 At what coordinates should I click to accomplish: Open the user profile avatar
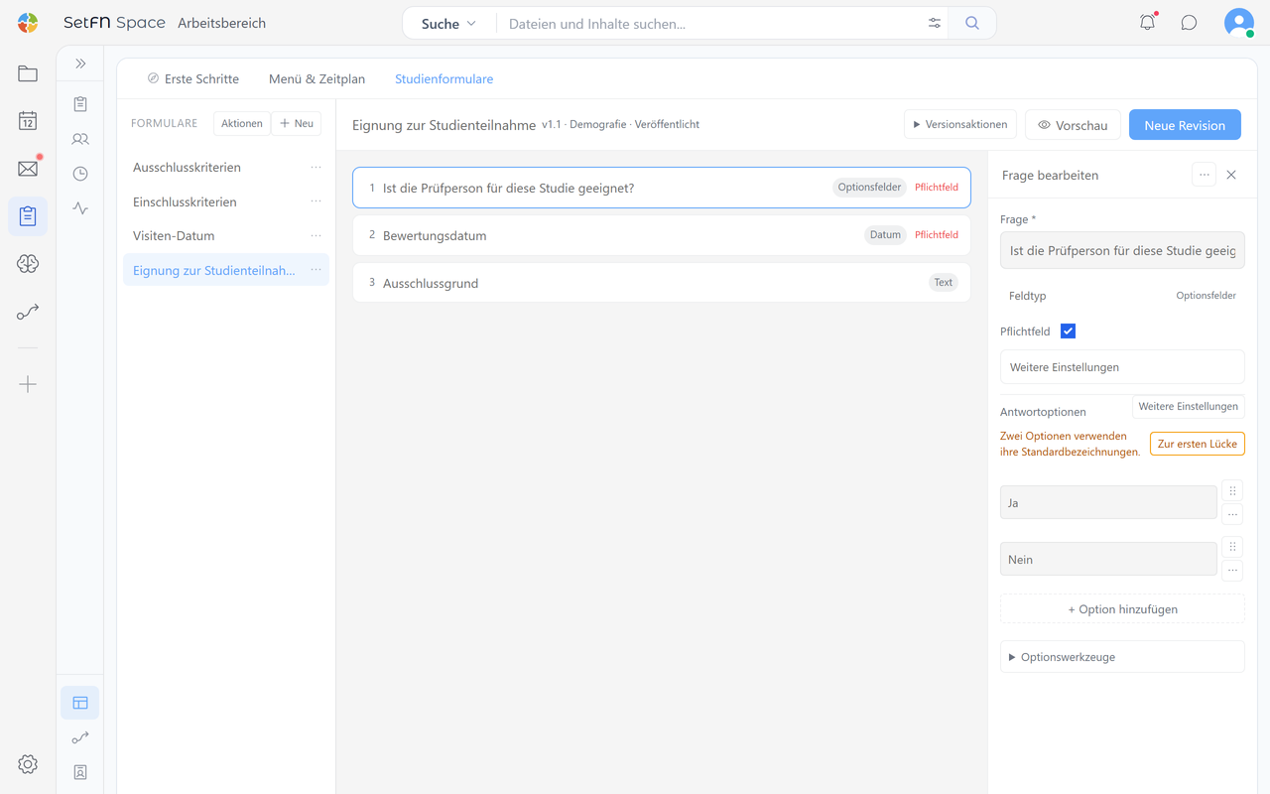click(1239, 23)
